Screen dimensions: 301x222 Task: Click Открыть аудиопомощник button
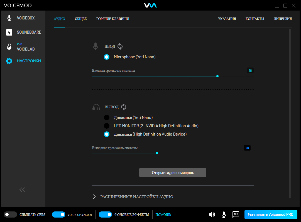(173, 173)
